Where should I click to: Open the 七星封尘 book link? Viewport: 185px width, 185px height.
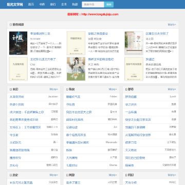click(72, 165)
